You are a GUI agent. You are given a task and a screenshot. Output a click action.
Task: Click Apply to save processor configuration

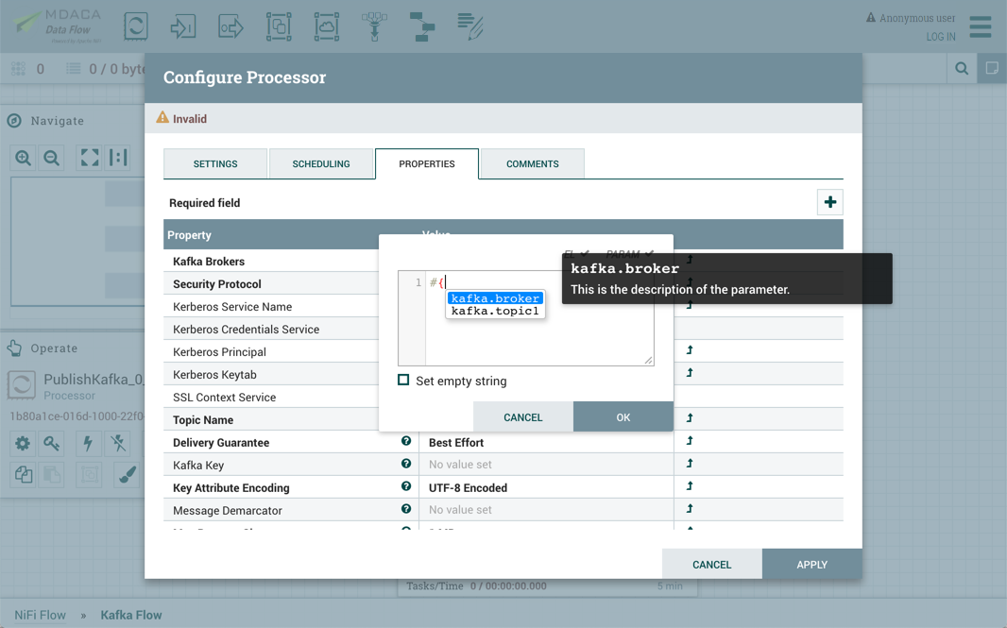tap(811, 565)
